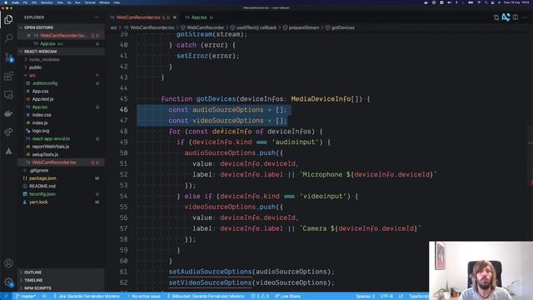This screenshot has width=533, height=300.
Task: Open Explorer more actions ellipsis
Action: pyautogui.click(x=97, y=17)
